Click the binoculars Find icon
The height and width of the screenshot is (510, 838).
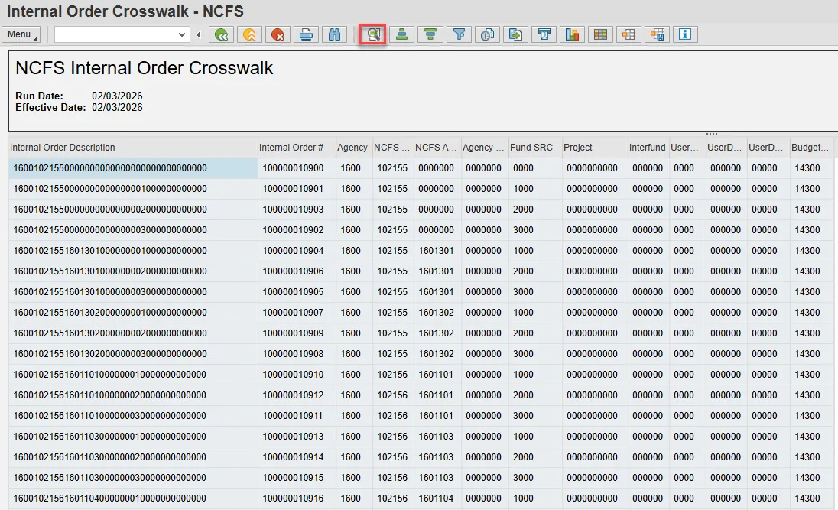click(x=334, y=34)
